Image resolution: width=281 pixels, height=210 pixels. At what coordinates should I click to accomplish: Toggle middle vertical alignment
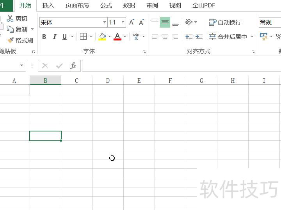[x=165, y=22]
